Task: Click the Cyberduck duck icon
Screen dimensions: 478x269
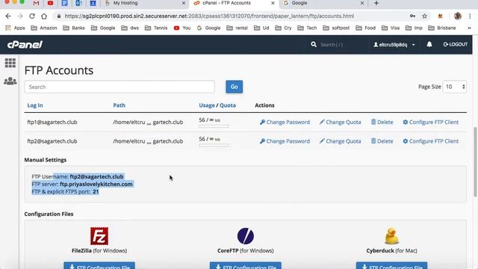Action: coord(391,236)
